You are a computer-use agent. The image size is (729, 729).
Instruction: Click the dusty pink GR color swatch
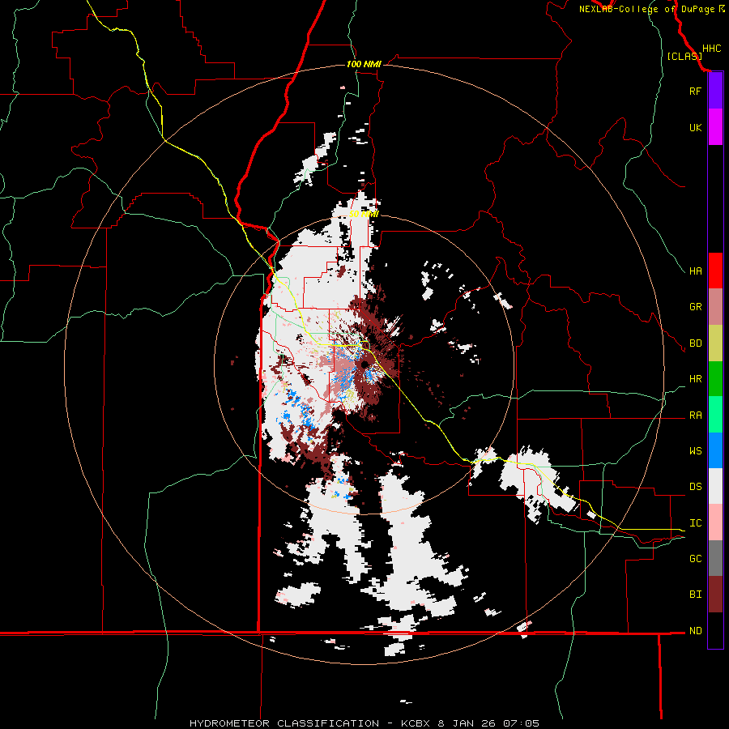tap(715, 307)
